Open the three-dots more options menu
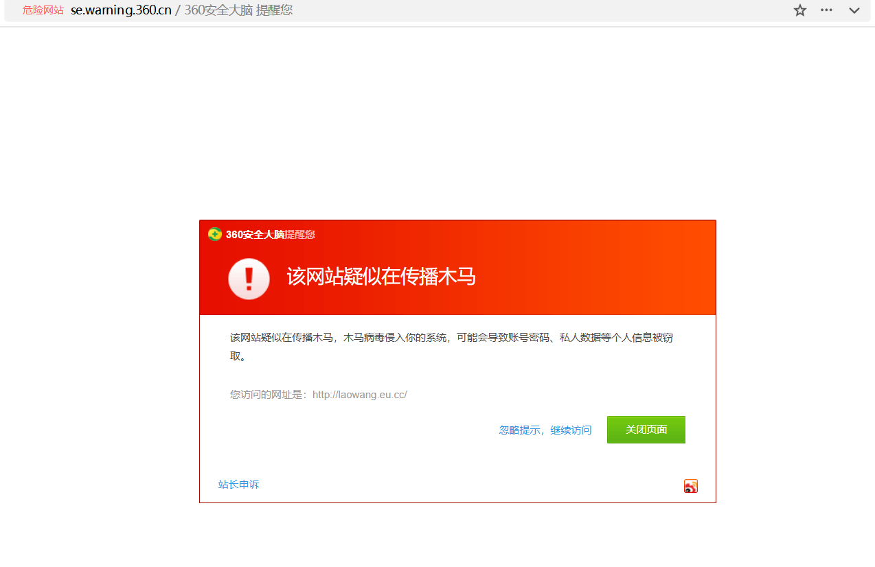Viewport: 875px width, 567px height. coord(826,10)
